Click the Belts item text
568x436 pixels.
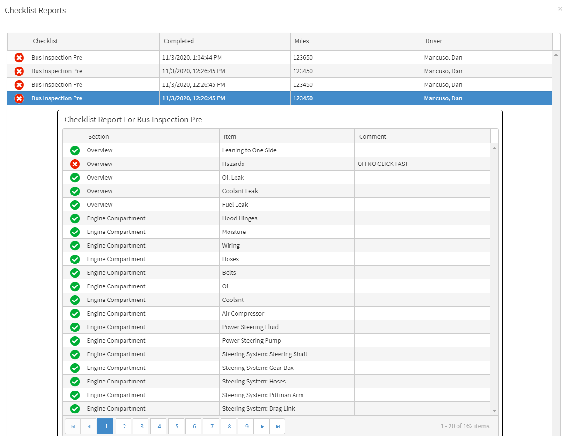(x=229, y=273)
